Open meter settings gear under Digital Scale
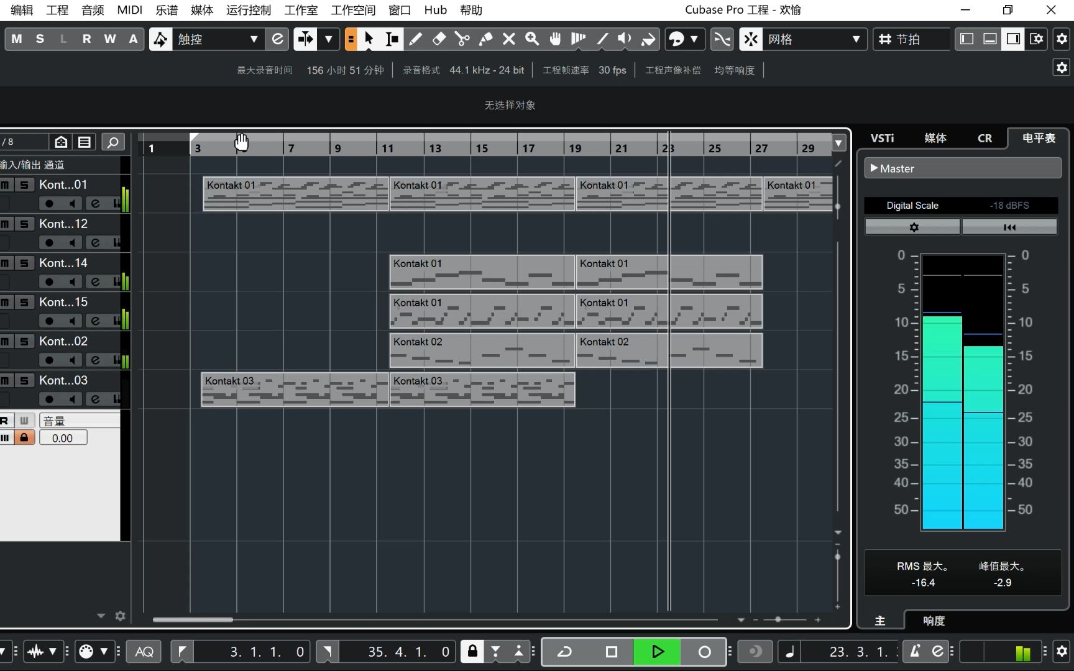Viewport: 1074px width, 671px height. (x=913, y=227)
